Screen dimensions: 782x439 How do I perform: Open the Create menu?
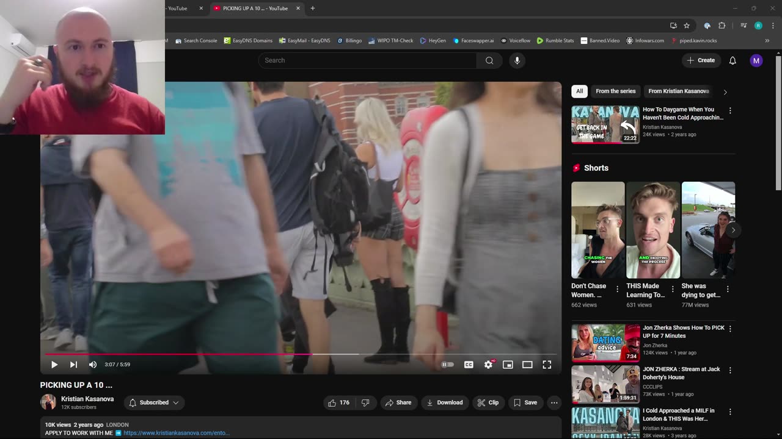coord(701,60)
